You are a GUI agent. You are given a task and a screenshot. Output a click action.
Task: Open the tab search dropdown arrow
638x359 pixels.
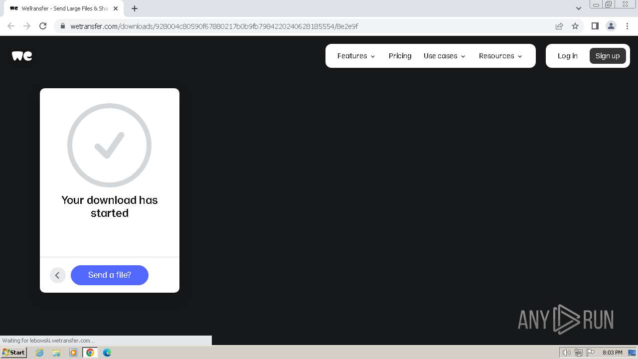(579, 8)
